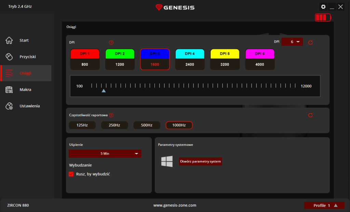Image resolution: width=350 pixels, height=212 pixels.
Task: Click DPI 1 value 800
Action: 85,65
